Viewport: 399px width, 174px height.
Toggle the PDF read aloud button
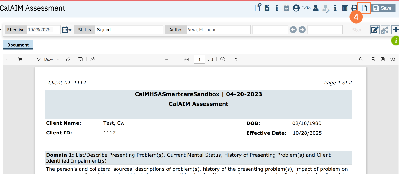pos(93,59)
